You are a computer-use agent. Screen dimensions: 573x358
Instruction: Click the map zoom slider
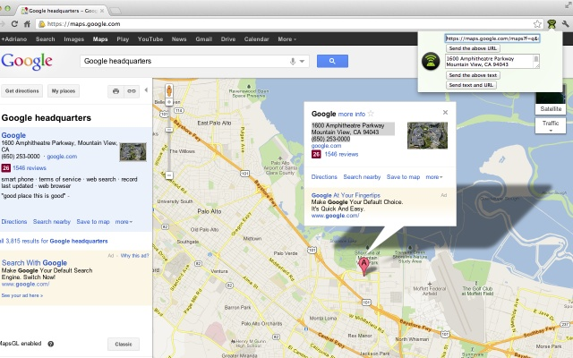point(168,134)
